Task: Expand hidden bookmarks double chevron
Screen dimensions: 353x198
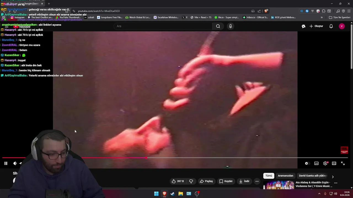Action: coord(322,17)
